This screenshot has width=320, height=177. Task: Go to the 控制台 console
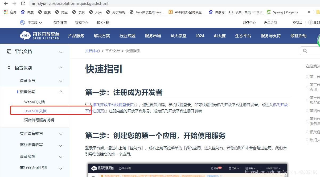(x=297, y=23)
